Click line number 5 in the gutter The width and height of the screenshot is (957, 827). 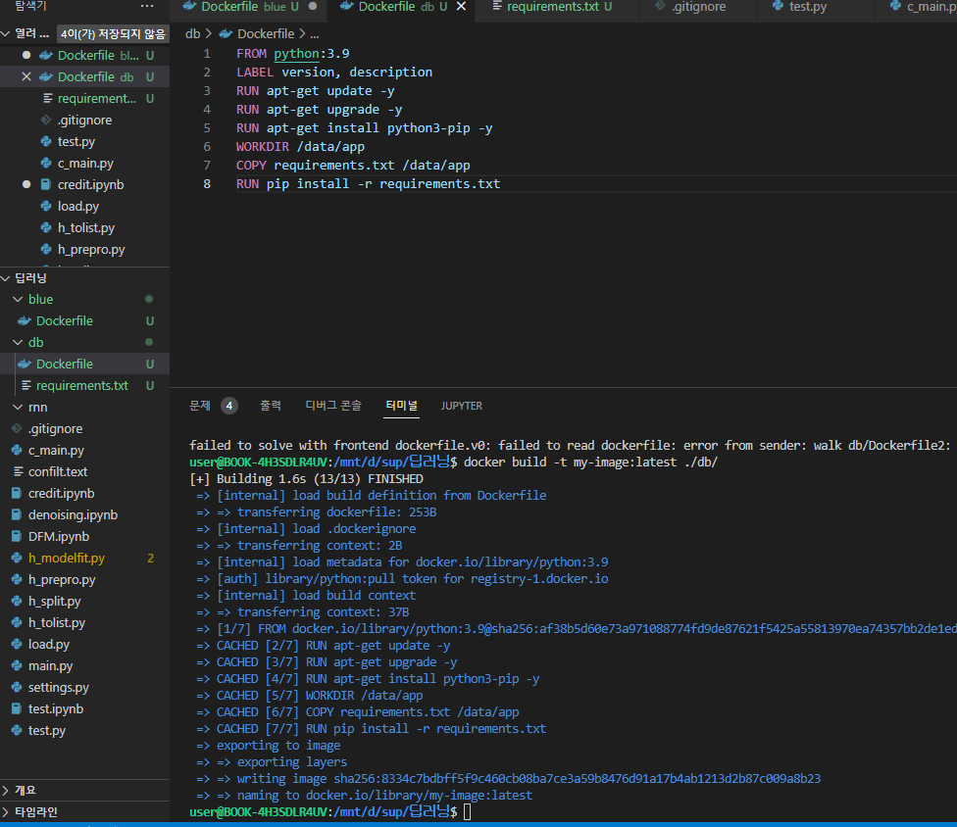[207, 128]
